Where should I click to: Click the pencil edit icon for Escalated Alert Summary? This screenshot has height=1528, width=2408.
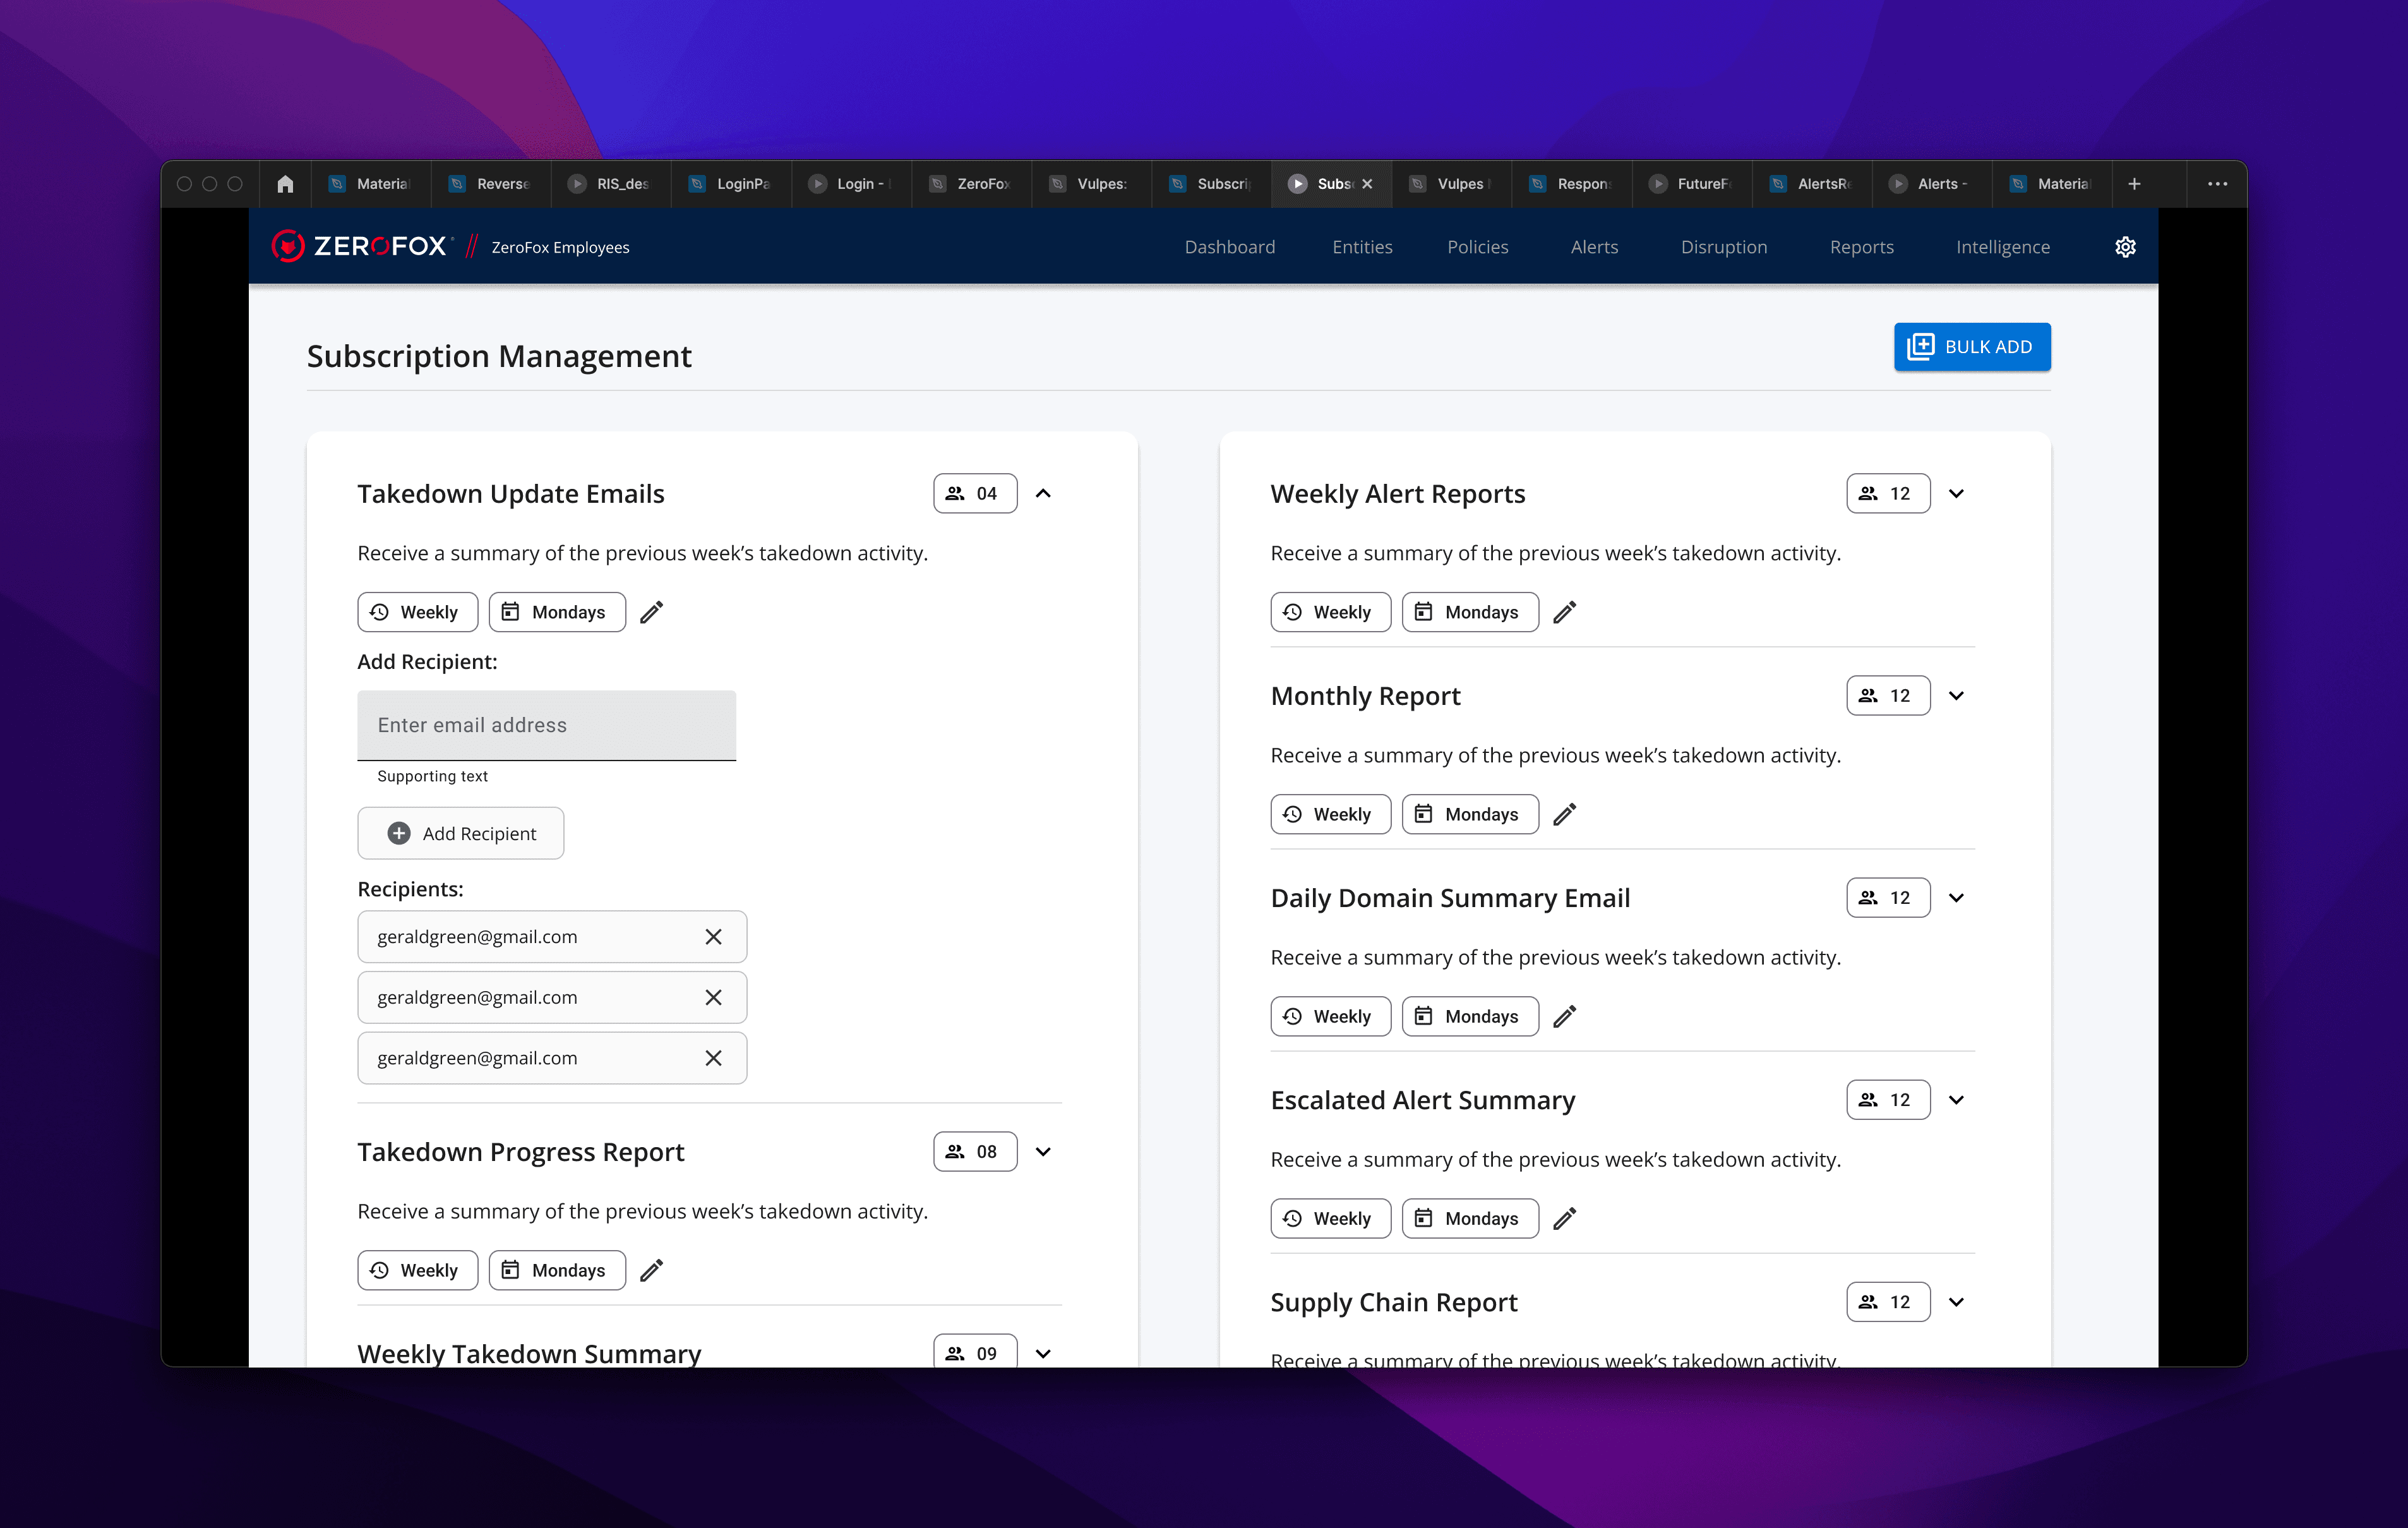pos(1565,1218)
